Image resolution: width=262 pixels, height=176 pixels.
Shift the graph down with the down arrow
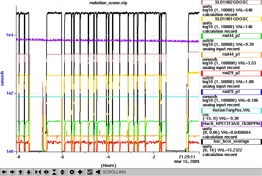(x=29, y=172)
